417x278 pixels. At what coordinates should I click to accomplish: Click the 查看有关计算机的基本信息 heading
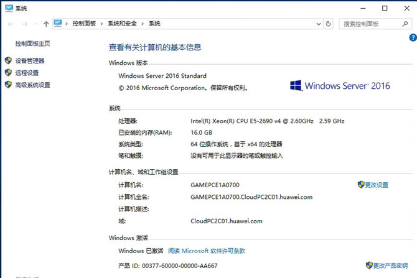click(155, 47)
